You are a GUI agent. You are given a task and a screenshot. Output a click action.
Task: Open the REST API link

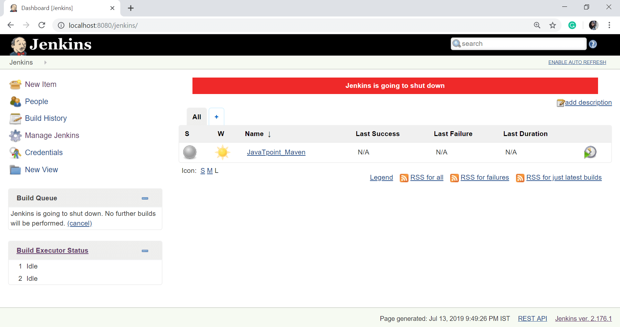point(532,319)
